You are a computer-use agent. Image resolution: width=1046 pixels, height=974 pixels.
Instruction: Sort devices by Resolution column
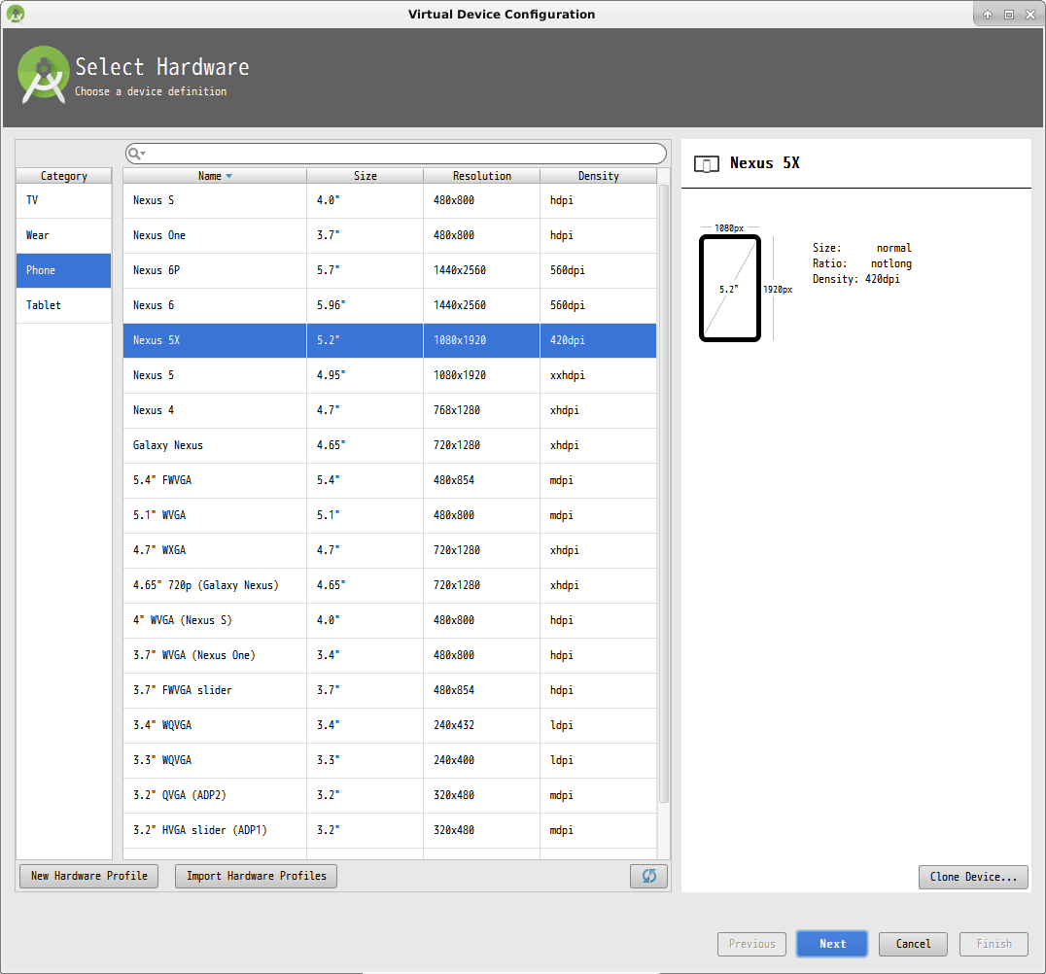tap(481, 176)
